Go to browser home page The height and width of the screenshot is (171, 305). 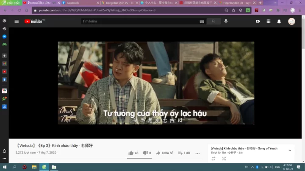(26, 10)
